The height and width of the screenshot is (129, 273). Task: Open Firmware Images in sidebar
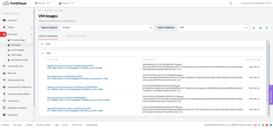click(x=18, y=40)
